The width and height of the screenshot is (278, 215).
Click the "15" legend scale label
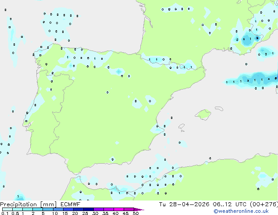coord(65,213)
